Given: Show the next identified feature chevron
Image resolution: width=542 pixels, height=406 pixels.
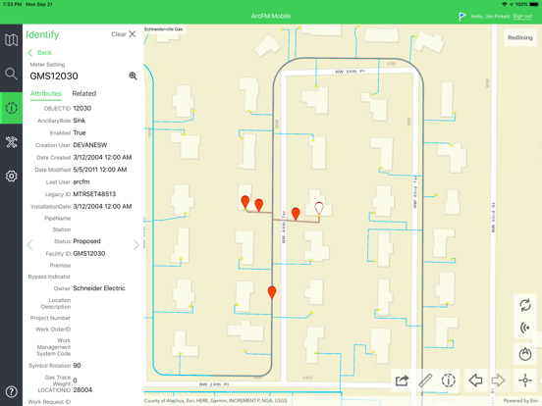Looking at the screenshot, I should pyautogui.click(x=135, y=245).
